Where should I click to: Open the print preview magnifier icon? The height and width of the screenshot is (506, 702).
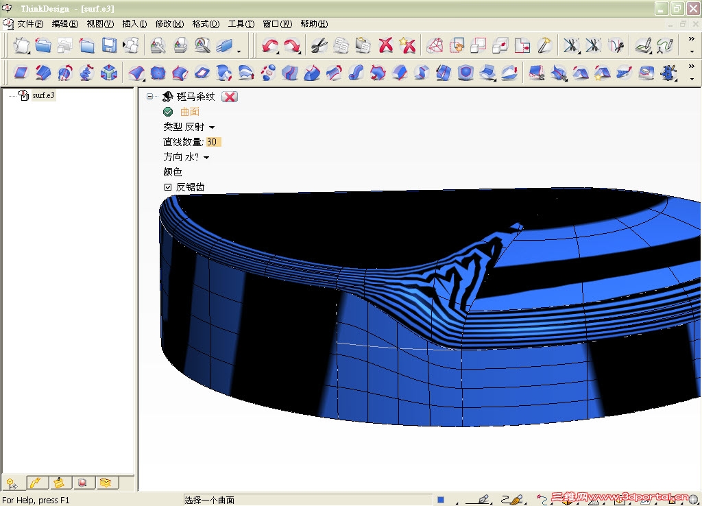pyautogui.click(x=202, y=46)
